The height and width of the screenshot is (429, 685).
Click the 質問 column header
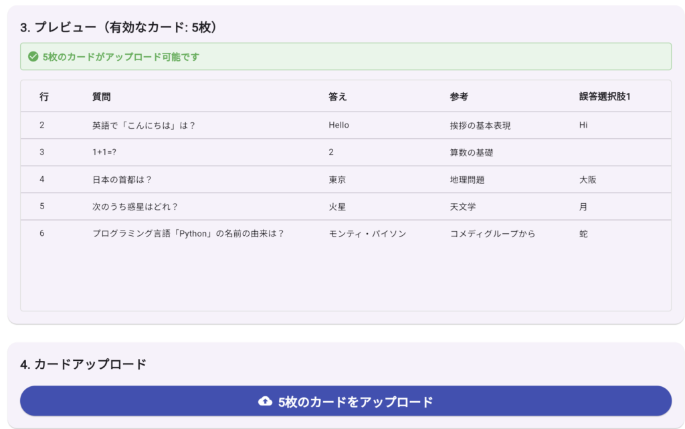coord(102,97)
